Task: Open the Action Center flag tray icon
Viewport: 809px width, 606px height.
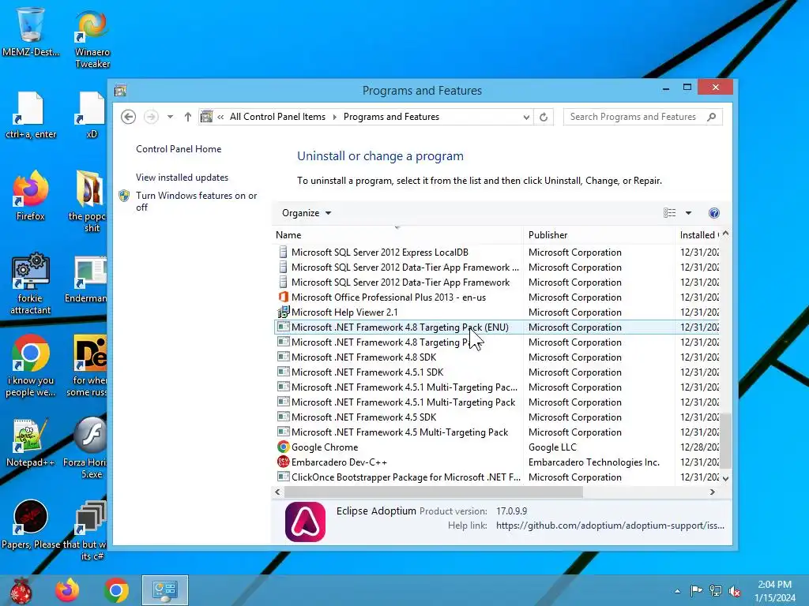Action: point(696,591)
